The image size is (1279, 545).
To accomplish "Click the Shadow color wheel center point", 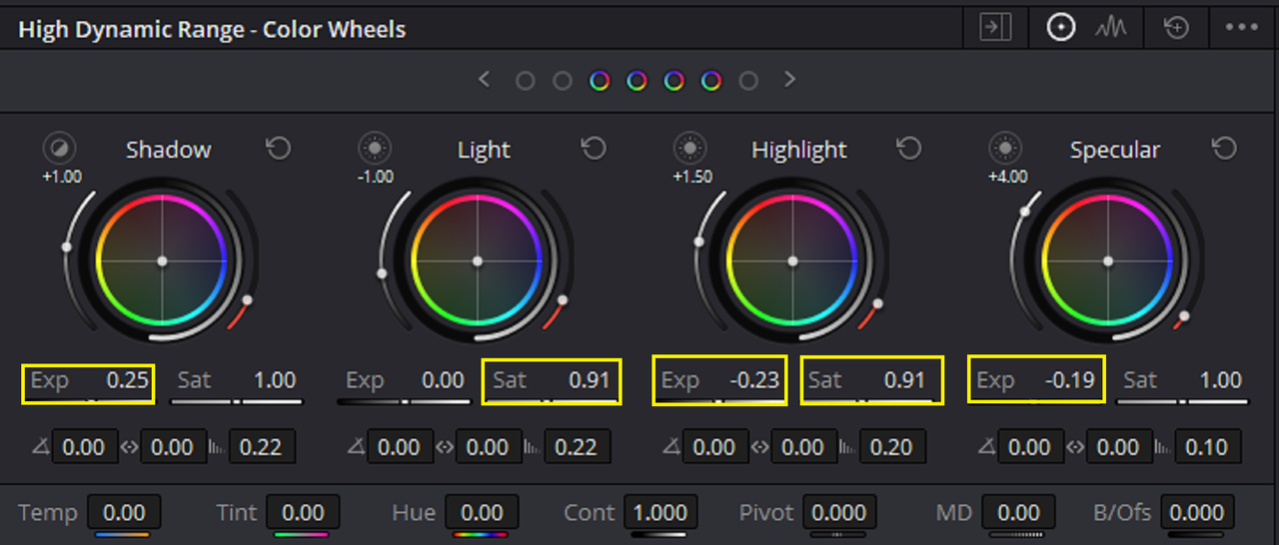I will (162, 261).
